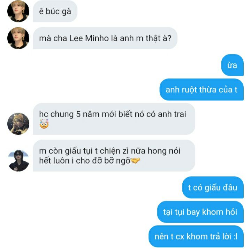Click "bỡ ngỡ" text before the handshake emoji
The height and width of the screenshot is (249, 251).
pos(117,161)
